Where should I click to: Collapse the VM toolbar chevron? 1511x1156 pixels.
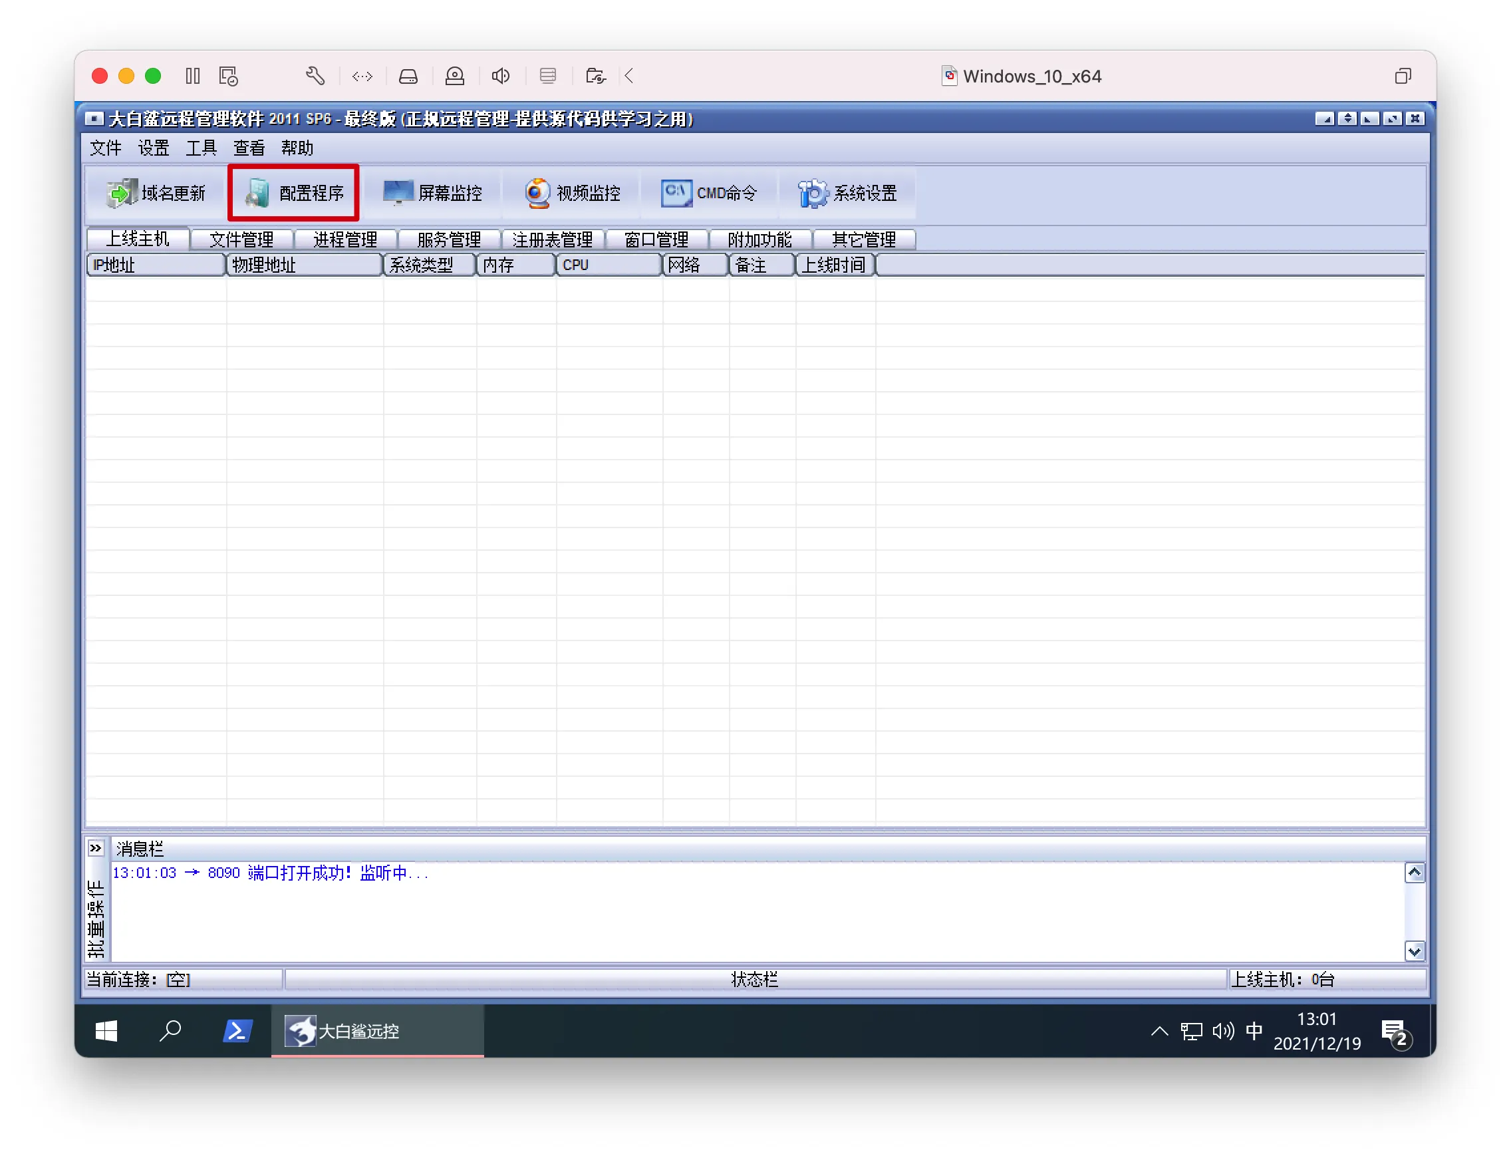pos(630,76)
